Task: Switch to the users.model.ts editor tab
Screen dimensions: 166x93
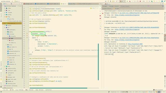Action: 40,4
